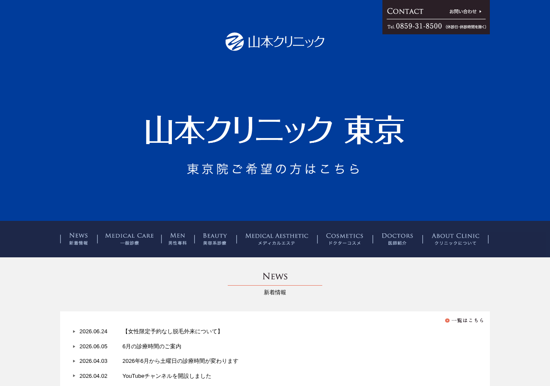This screenshot has width=550, height=386.
Task: Open news 2026年6月から土曜日の診療時間が変わります
Action: point(180,361)
